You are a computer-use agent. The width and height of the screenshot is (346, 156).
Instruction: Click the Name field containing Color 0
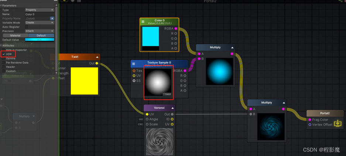click(40, 14)
